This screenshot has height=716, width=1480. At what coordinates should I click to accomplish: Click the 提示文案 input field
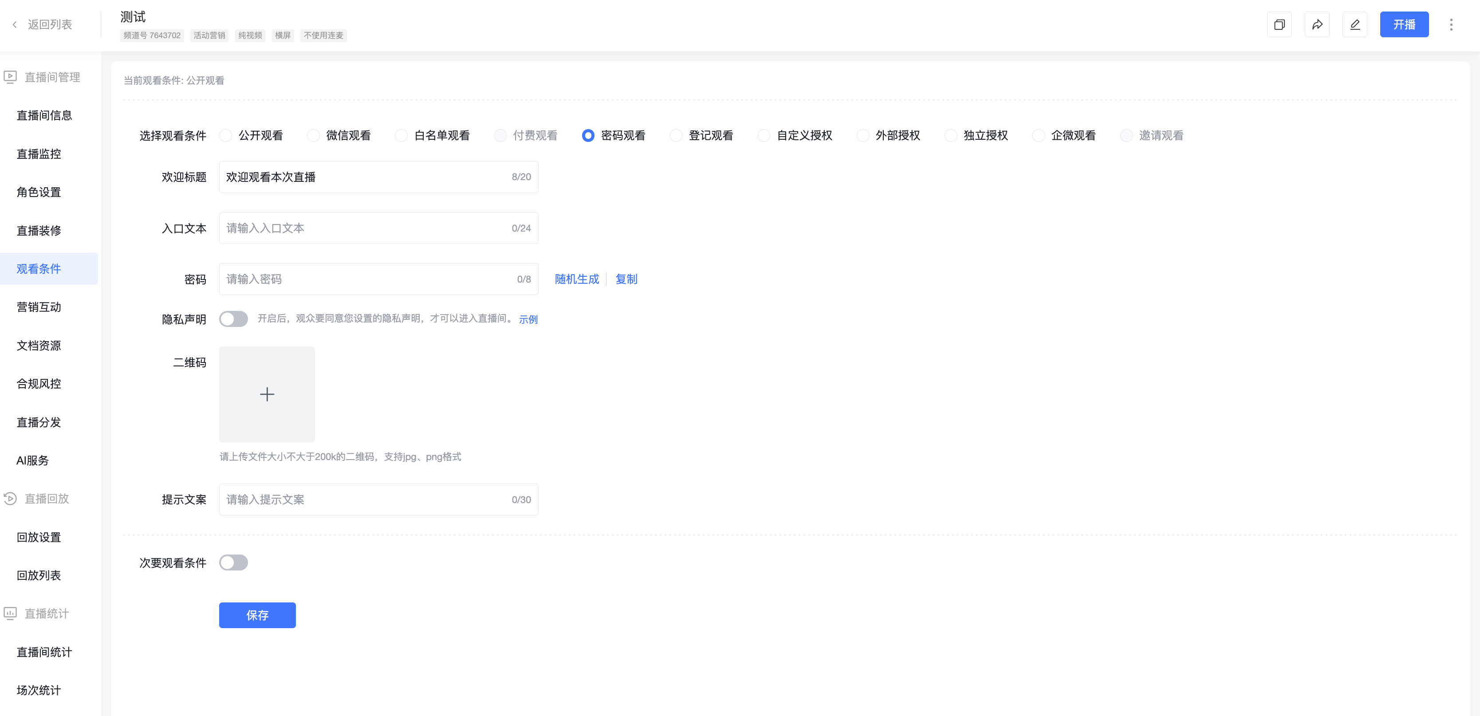pyautogui.click(x=378, y=500)
